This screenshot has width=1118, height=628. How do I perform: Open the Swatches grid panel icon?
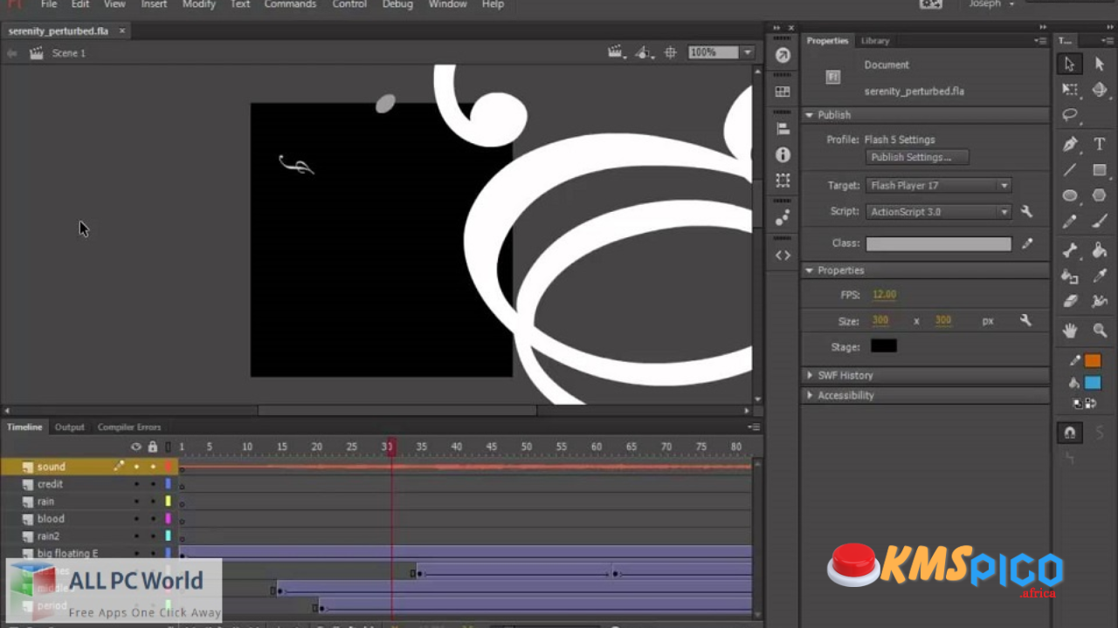pos(783,92)
